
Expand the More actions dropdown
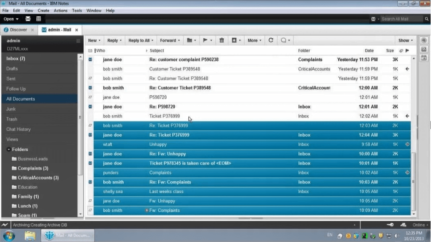click(254, 40)
